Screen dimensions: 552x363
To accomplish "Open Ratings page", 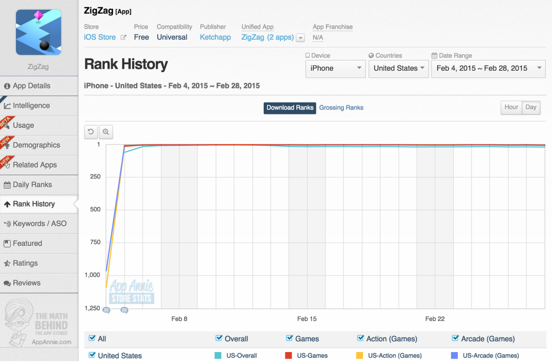I will [x=39, y=263].
